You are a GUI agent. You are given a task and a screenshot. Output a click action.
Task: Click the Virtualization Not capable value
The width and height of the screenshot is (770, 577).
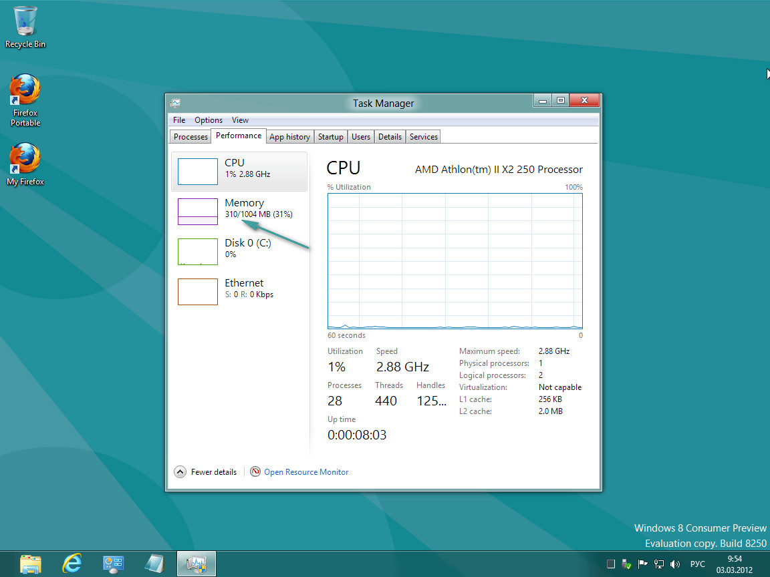(560, 387)
